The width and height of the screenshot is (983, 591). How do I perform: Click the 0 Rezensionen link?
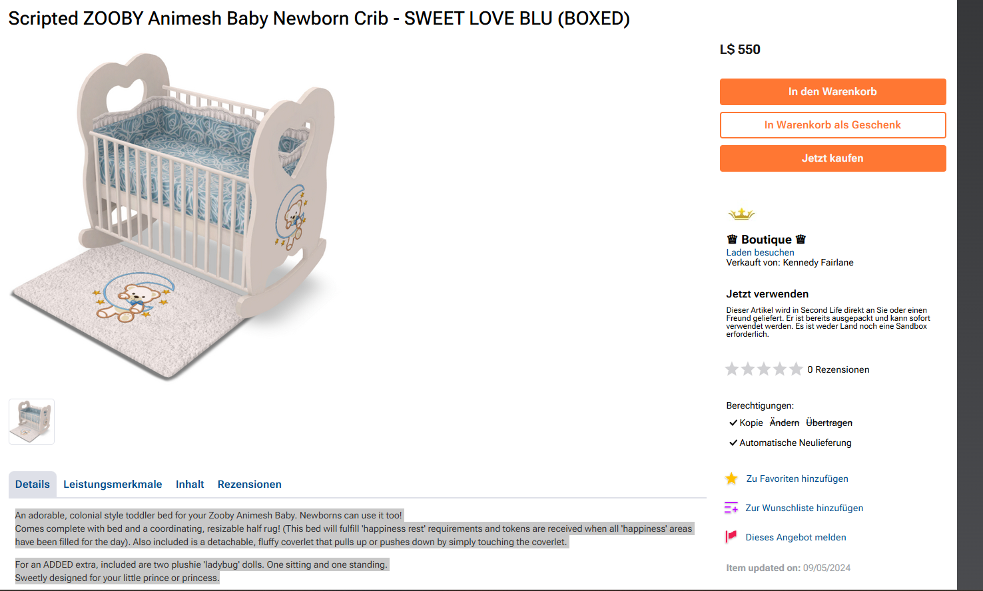point(838,369)
